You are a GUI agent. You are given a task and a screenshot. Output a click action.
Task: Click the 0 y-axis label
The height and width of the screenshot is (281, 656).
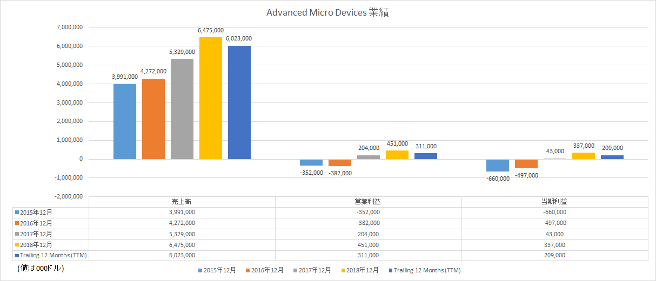81,159
